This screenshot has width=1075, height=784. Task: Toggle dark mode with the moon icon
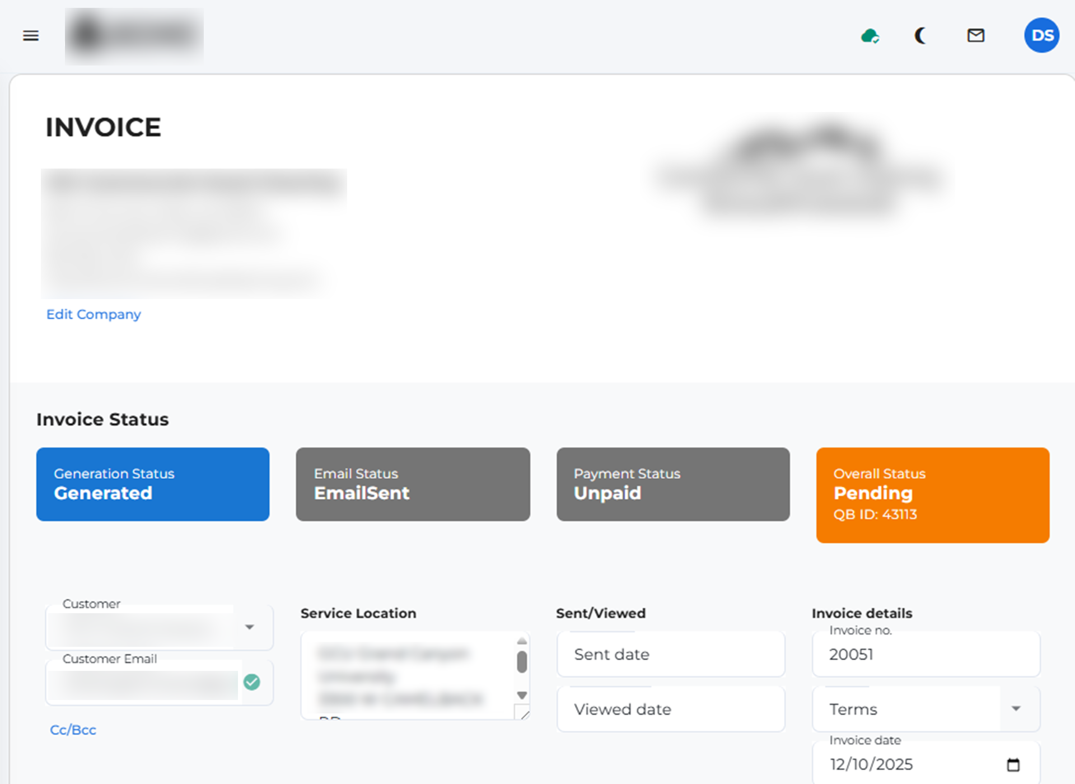coord(920,35)
